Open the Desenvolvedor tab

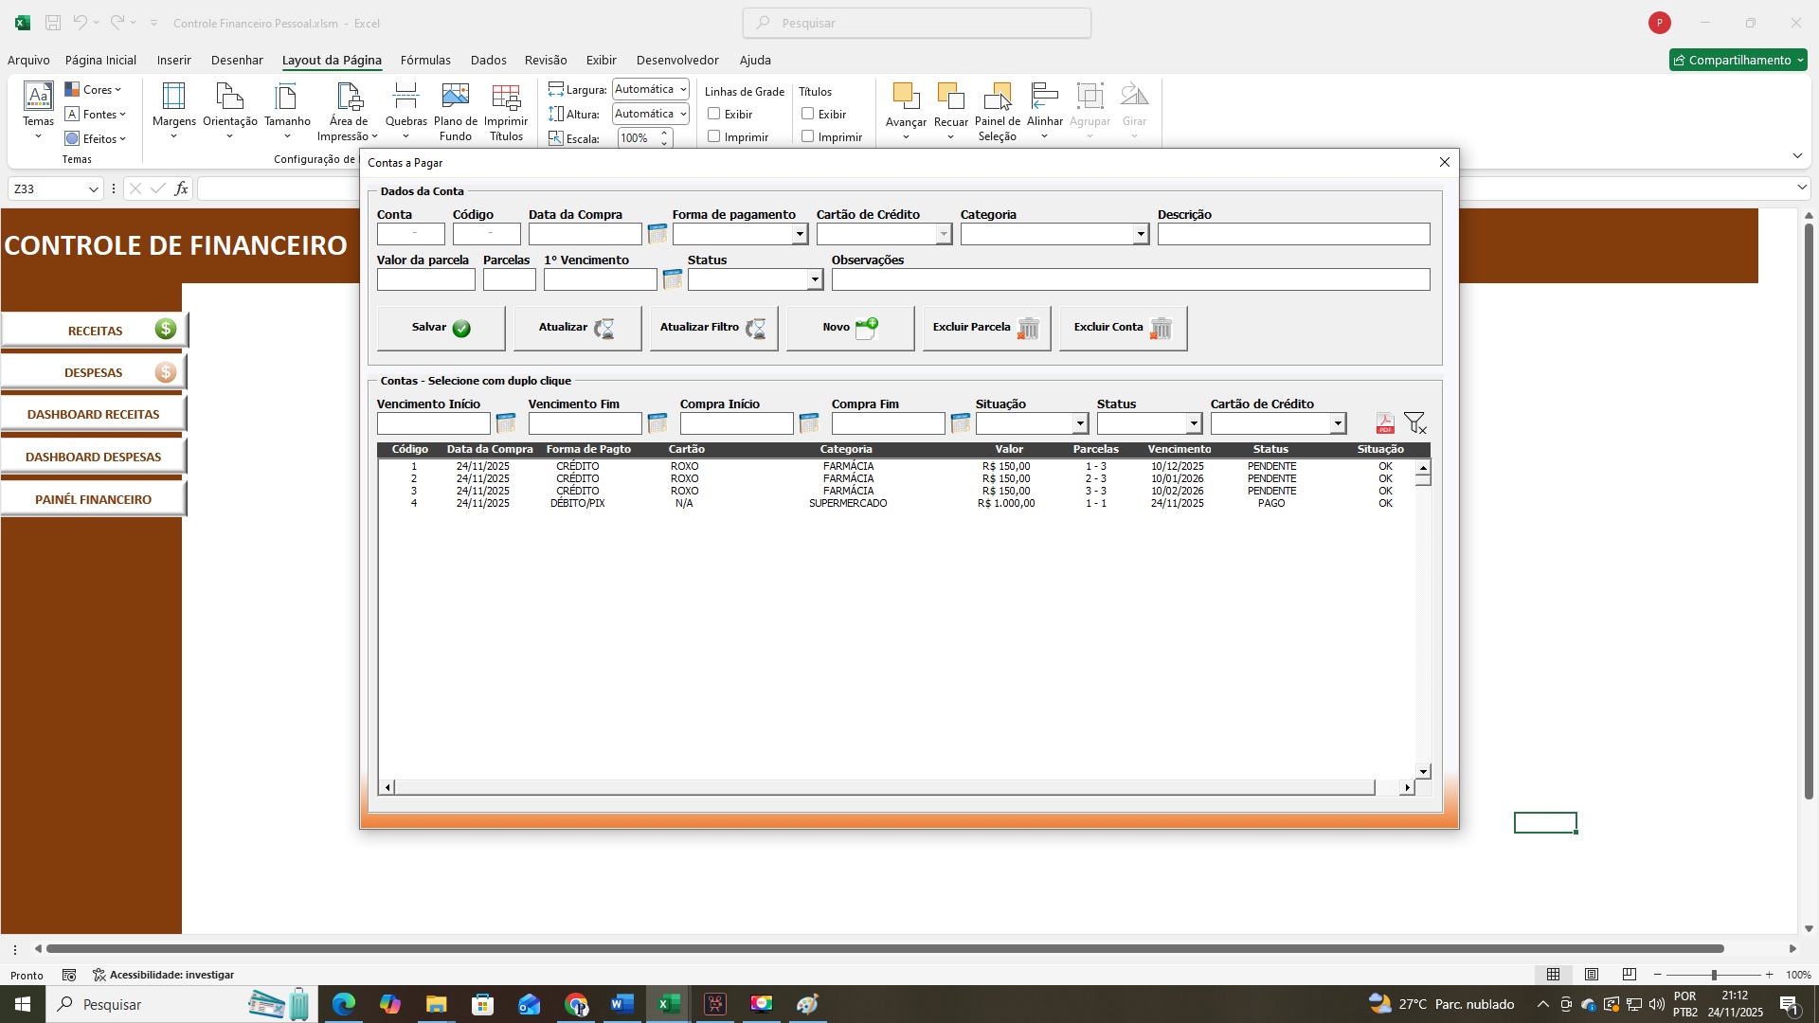(x=676, y=60)
